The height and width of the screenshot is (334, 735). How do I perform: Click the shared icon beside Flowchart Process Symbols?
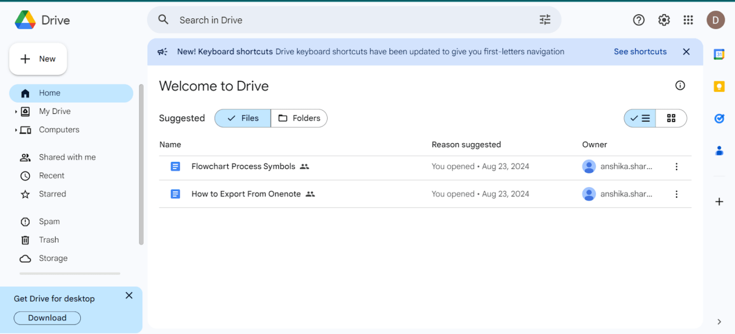point(304,166)
